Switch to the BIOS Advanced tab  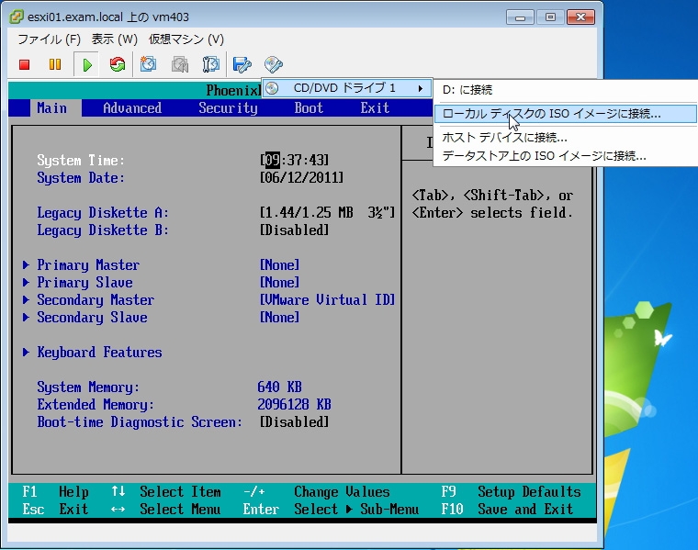pos(132,108)
